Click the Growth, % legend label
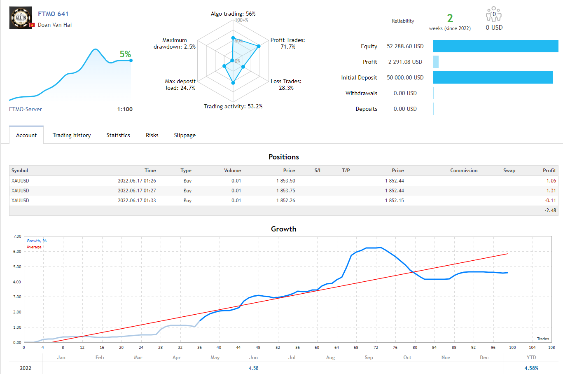This screenshot has width=563, height=374. pyautogui.click(x=37, y=241)
